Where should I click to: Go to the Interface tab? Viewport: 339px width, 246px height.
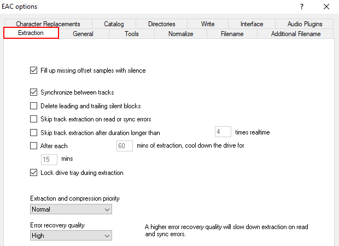[252, 24]
